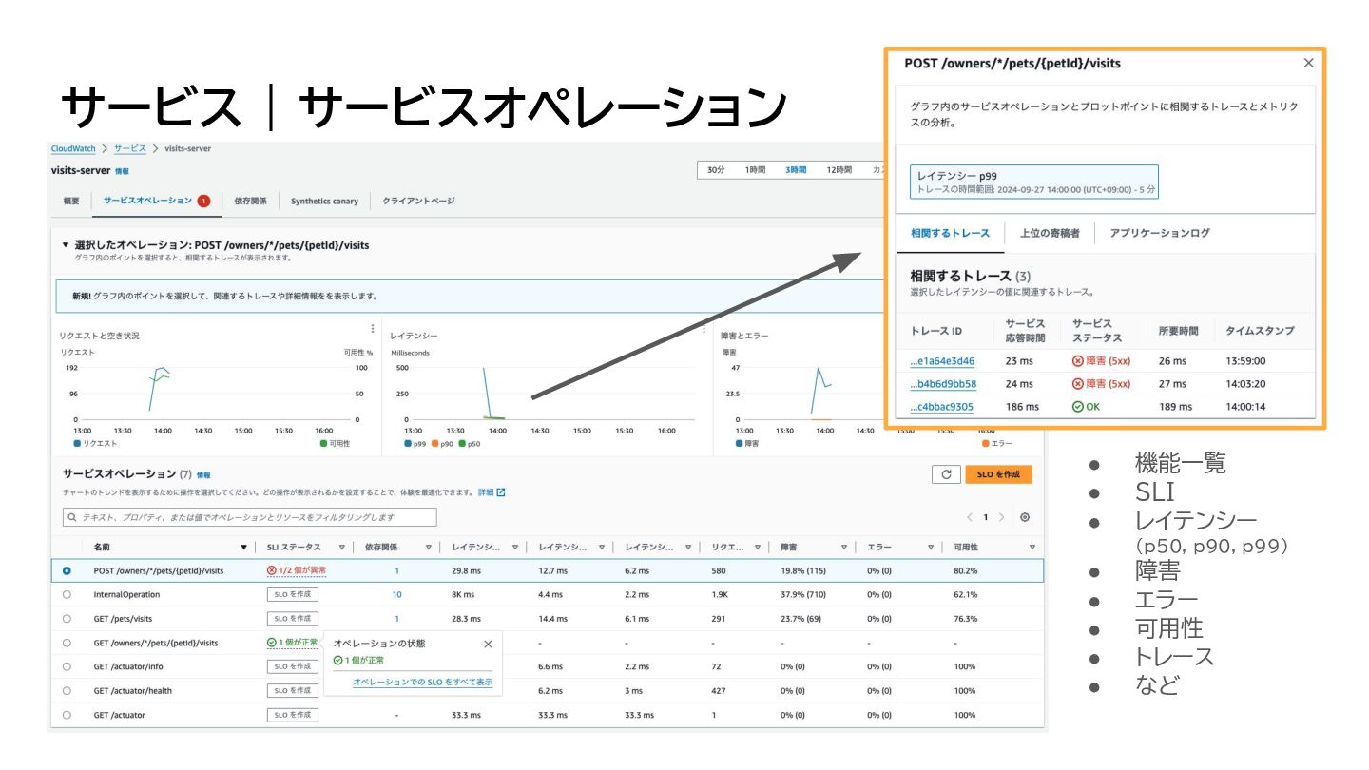This screenshot has width=1369, height=770.
Task: Click SLO を作成 in InternalOperation row
Action: click(x=293, y=594)
